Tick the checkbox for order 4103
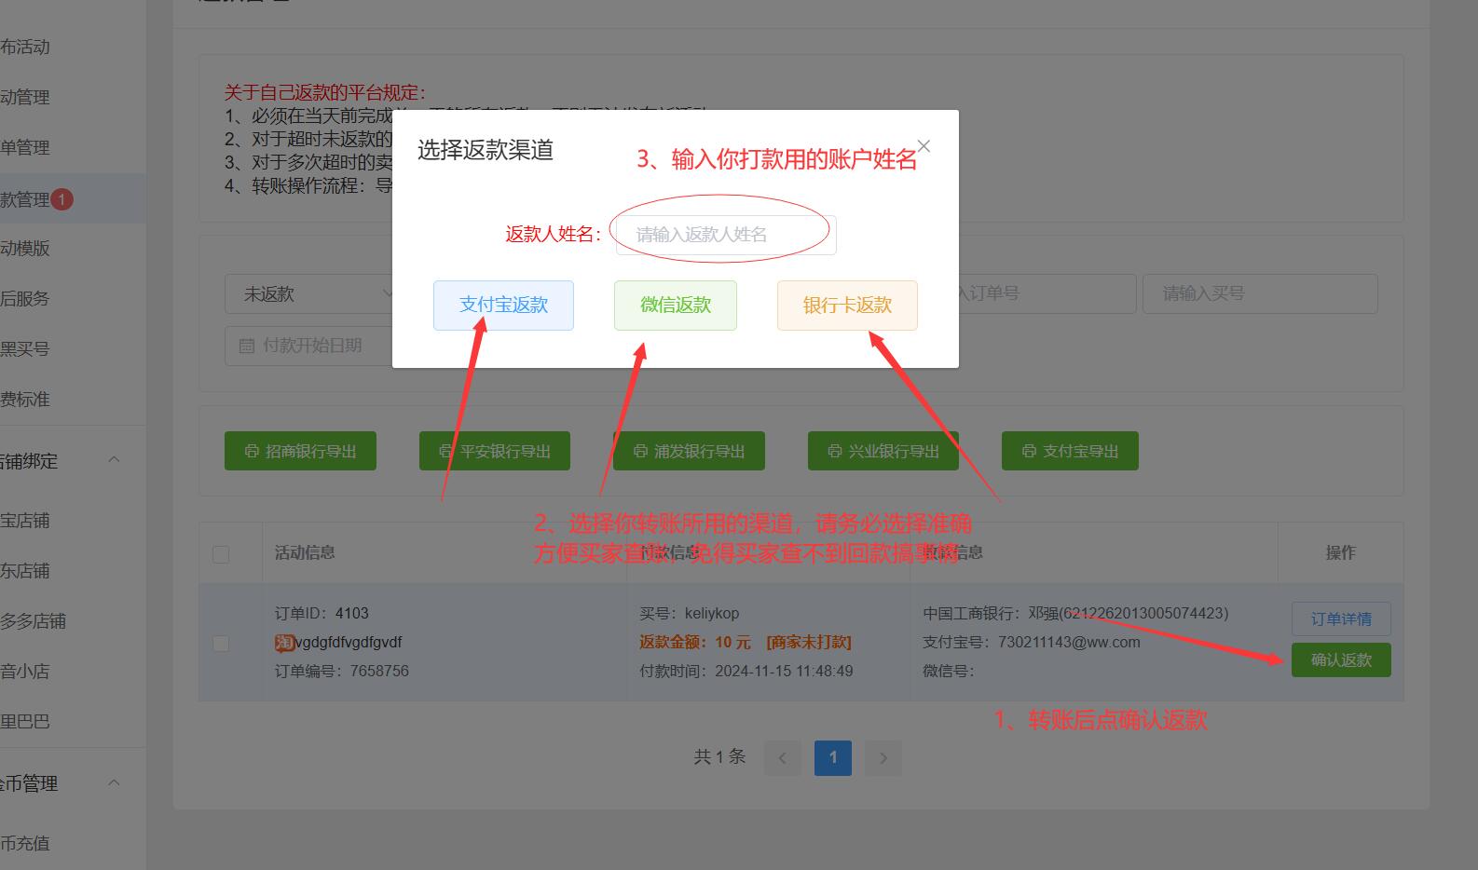Image resolution: width=1478 pixels, height=870 pixels. point(221,644)
